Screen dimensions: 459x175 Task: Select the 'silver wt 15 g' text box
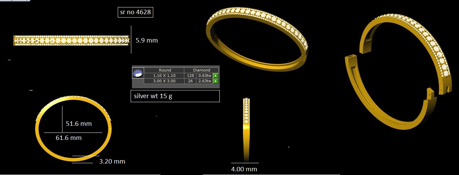point(175,96)
